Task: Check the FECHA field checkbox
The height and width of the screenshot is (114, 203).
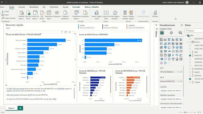Action: point(190,42)
